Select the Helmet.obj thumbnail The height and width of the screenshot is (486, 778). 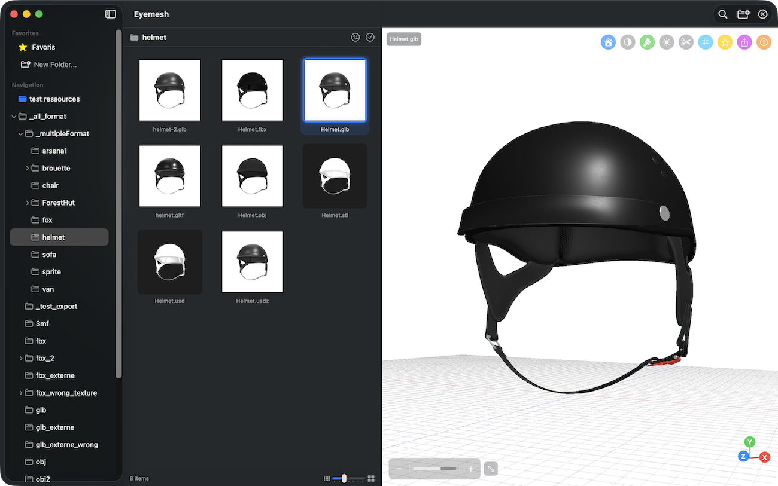click(252, 176)
